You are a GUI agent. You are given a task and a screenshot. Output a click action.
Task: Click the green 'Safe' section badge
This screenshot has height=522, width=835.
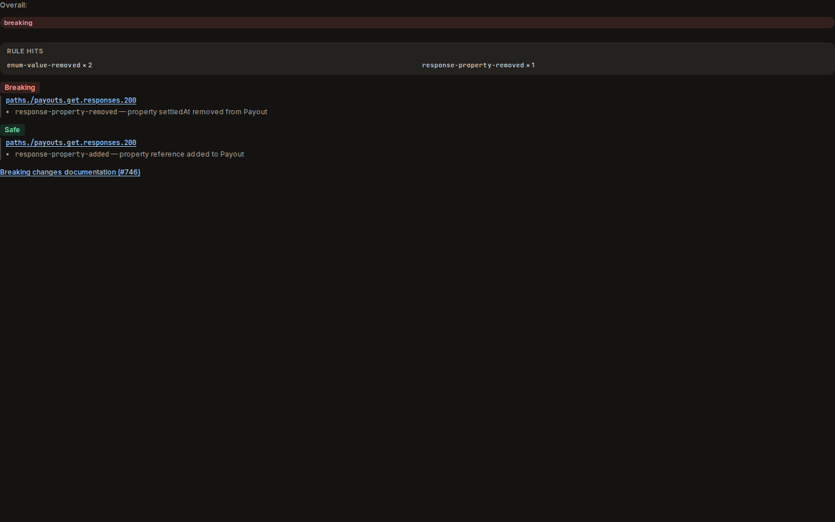tap(12, 130)
